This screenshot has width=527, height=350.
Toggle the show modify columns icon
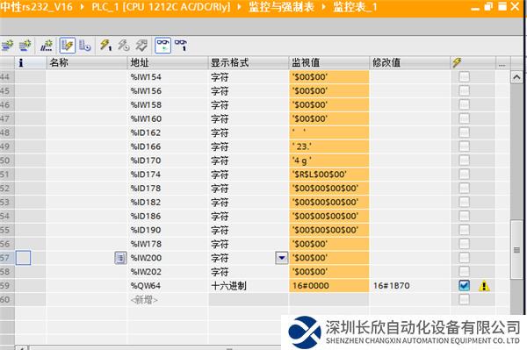(x=67, y=46)
